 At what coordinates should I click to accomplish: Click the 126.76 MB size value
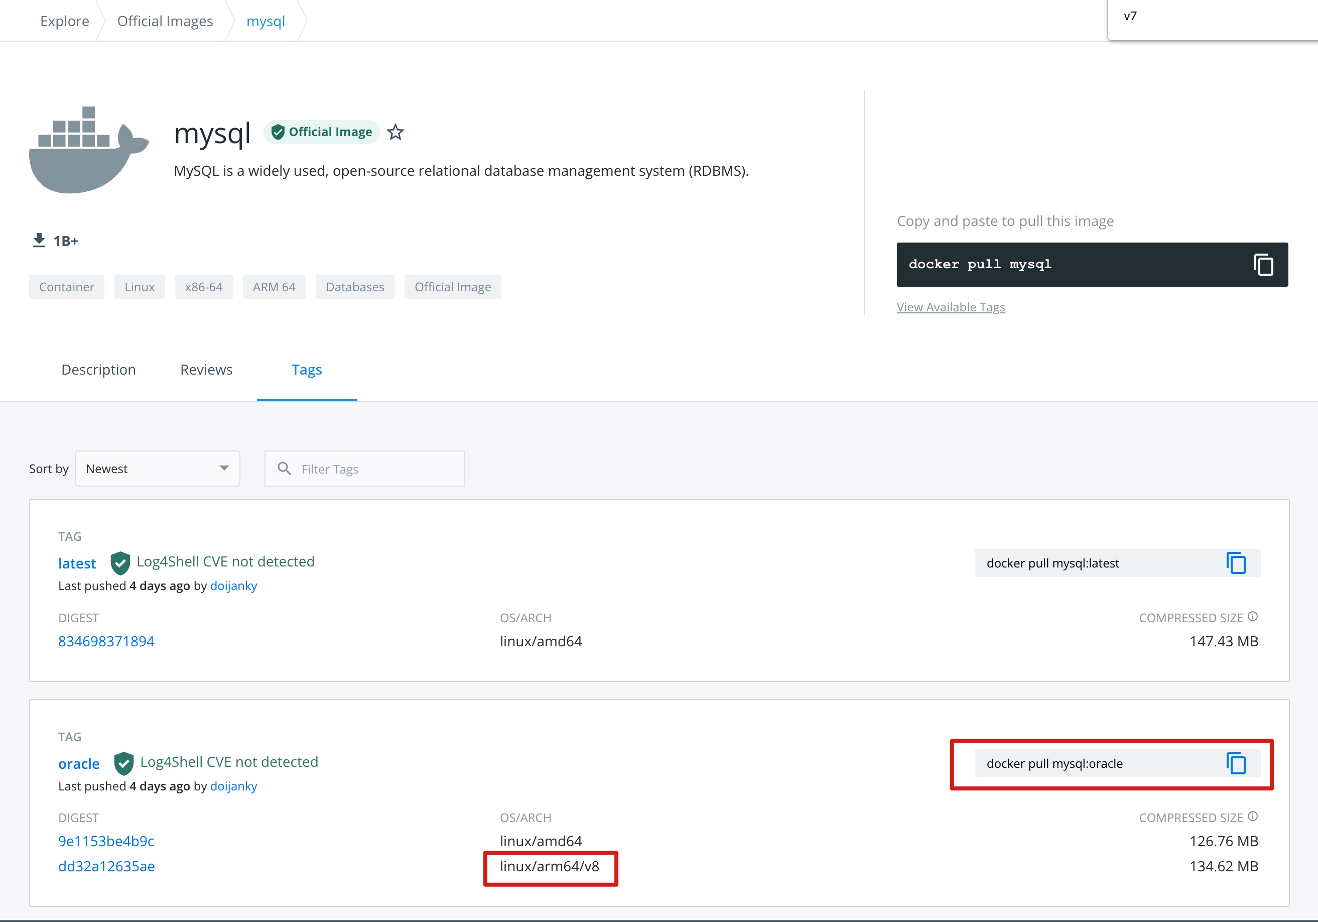(1223, 841)
